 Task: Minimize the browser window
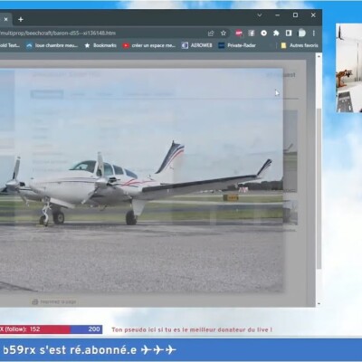coord(278,15)
